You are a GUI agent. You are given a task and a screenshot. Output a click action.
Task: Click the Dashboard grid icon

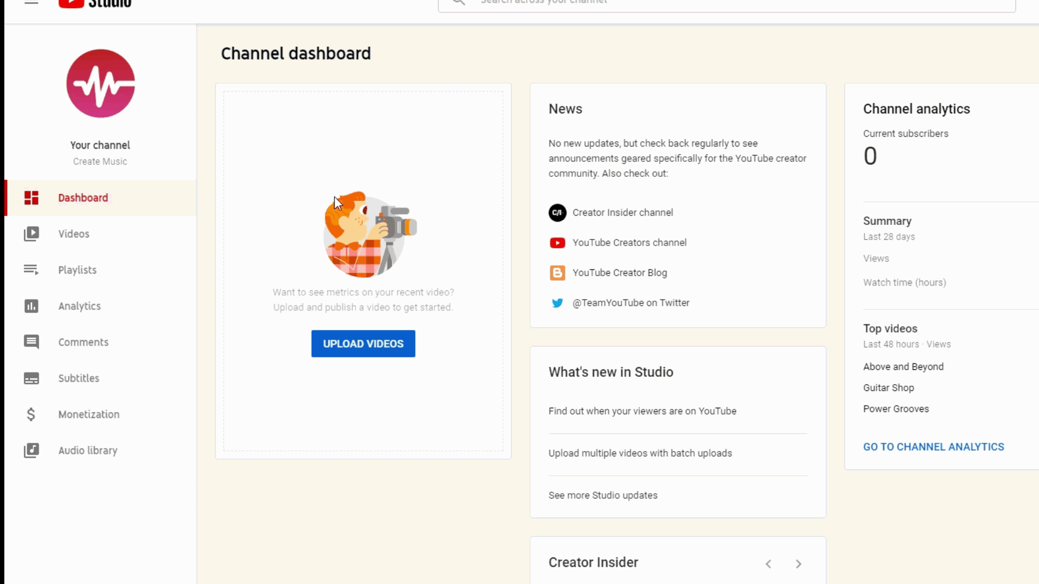point(31,198)
